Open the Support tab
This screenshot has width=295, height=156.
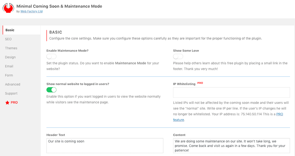[x=11, y=93]
